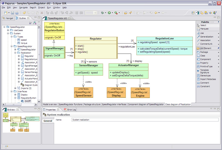Pick the Component tool from the Palette
This screenshot has width=222, height=150.
[x=205, y=59]
